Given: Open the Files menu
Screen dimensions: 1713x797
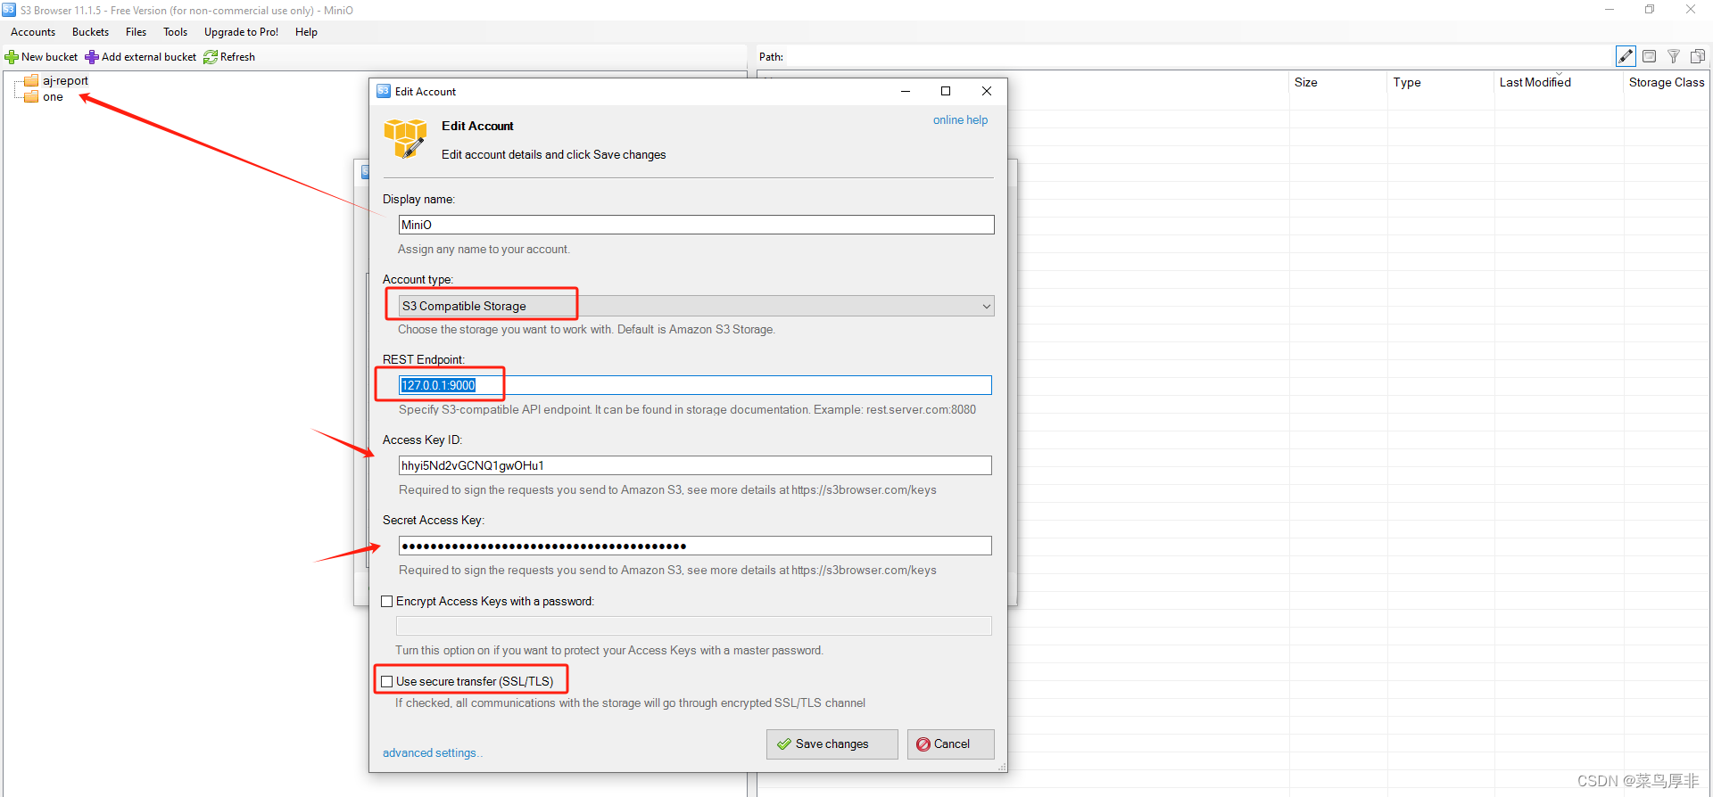Looking at the screenshot, I should tap(136, 32).
